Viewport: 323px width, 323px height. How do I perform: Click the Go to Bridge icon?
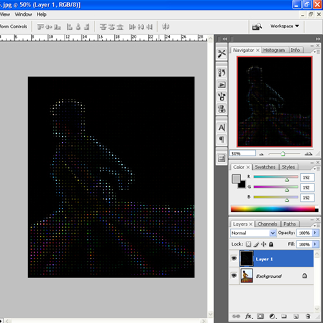(257, 26)
